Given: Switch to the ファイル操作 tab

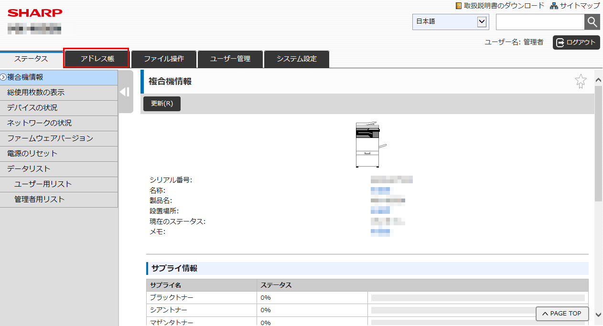Looking at the screenshot, I should pyautogui.click(x=164, y=59).
